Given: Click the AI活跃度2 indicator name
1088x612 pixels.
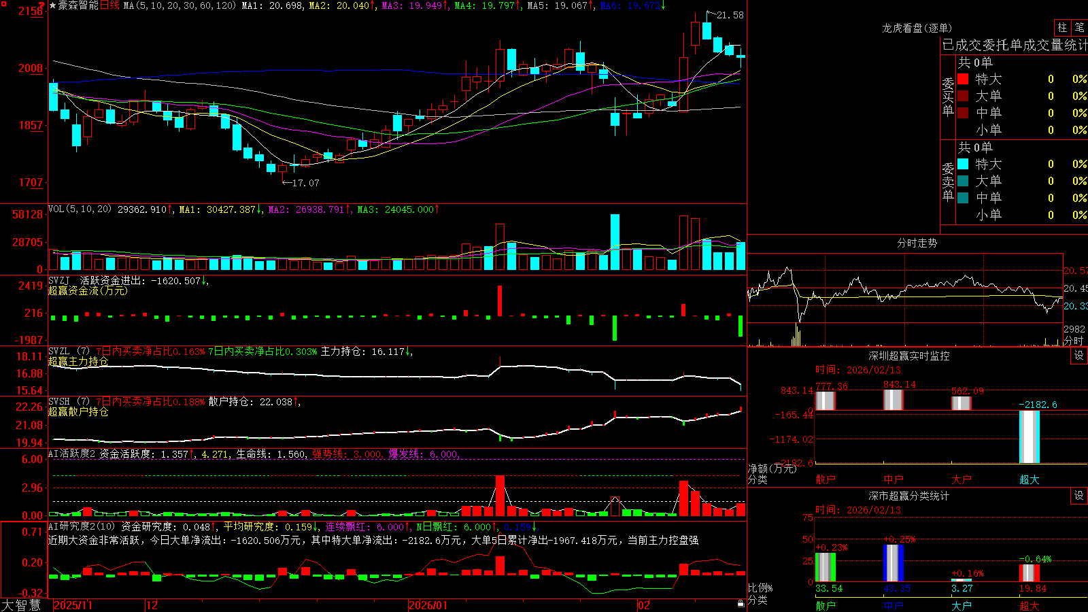Looking at the screenshot, I should [72, 454].
